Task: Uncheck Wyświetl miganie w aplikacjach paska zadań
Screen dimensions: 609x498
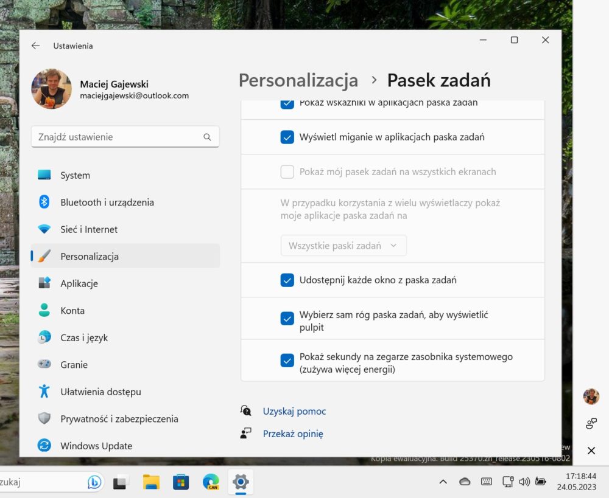Action: tap(287, 137)
